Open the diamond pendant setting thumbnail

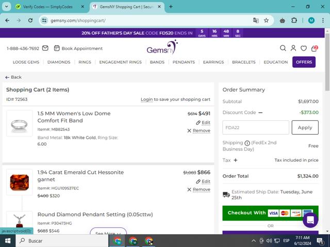[20, 223]
